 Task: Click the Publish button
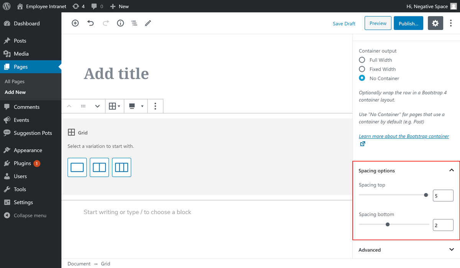408,23
